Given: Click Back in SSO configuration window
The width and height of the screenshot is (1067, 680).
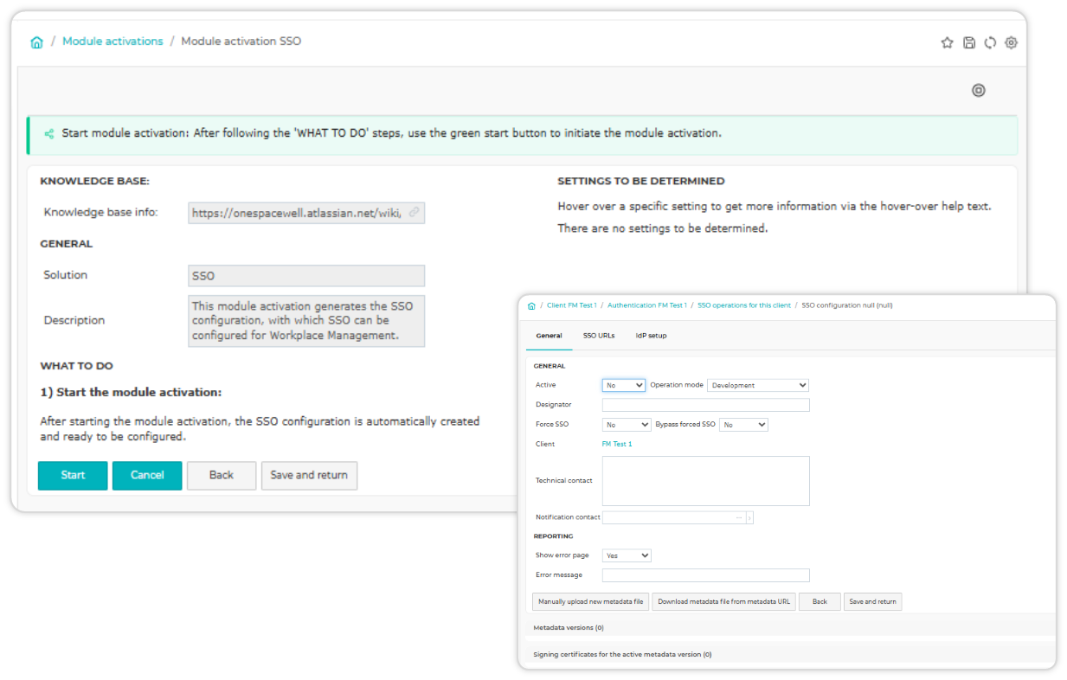Looking at the screenshot, I should (x=820, y=601).
